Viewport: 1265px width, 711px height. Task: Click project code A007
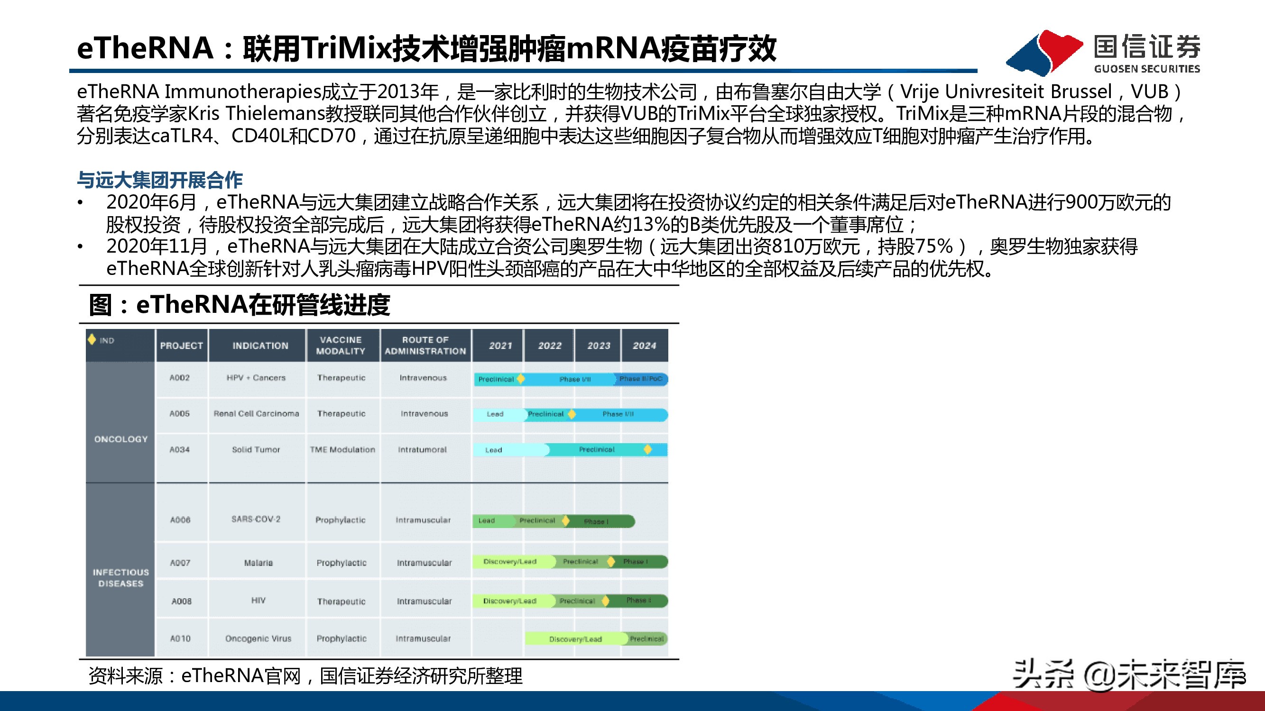click(x=180, y=563)
